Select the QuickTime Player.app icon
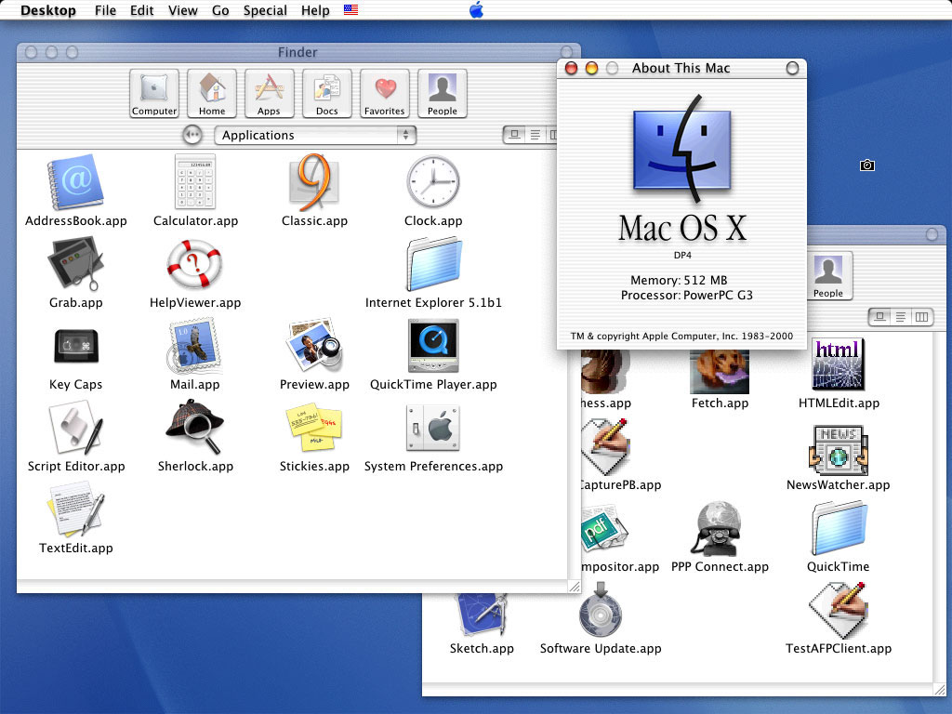 (x=433, y=346)
